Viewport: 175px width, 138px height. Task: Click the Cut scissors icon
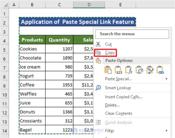pyautogui.click(x=98, y=44)
